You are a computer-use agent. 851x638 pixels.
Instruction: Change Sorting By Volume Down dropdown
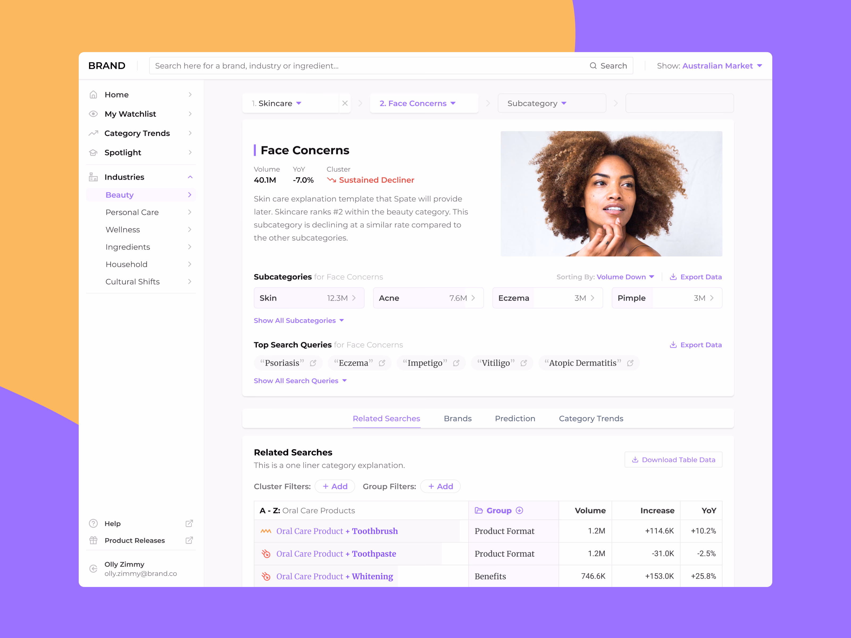tap(625, 277)
